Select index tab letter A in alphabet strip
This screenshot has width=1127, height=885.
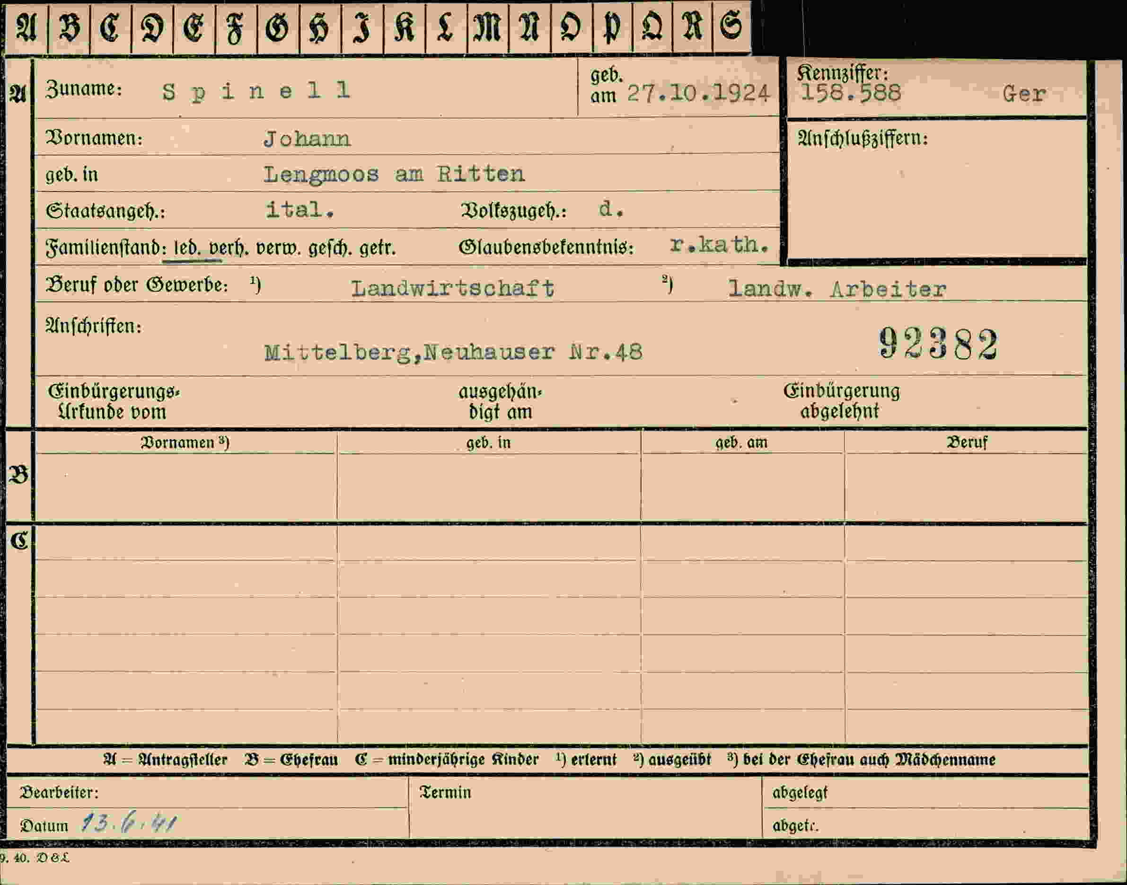click(x=26, y=27)
